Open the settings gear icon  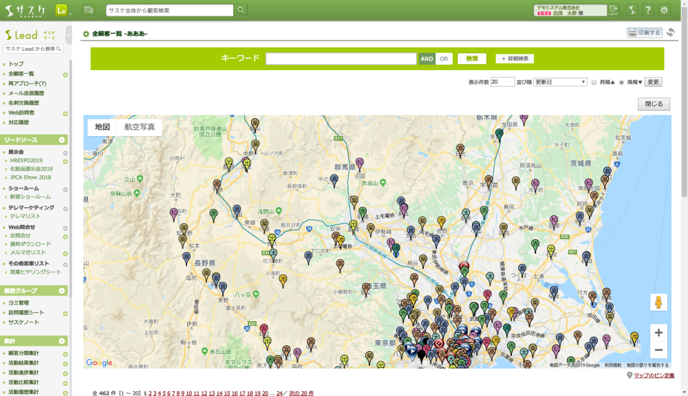[x=664, y=10]
